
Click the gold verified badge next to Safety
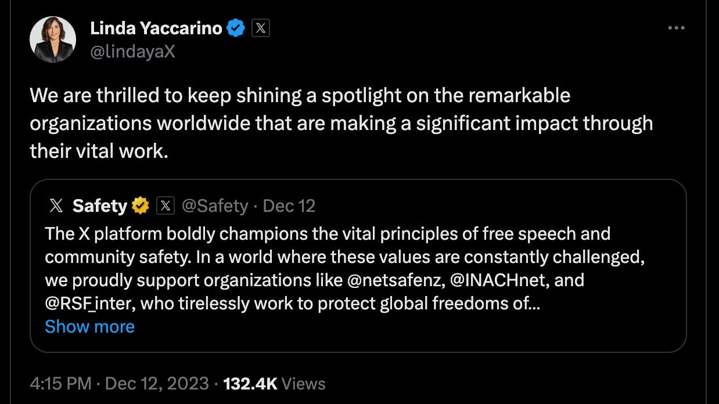[x=141, y=205]
